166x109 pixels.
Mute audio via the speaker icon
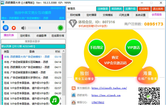coord(24,28)
